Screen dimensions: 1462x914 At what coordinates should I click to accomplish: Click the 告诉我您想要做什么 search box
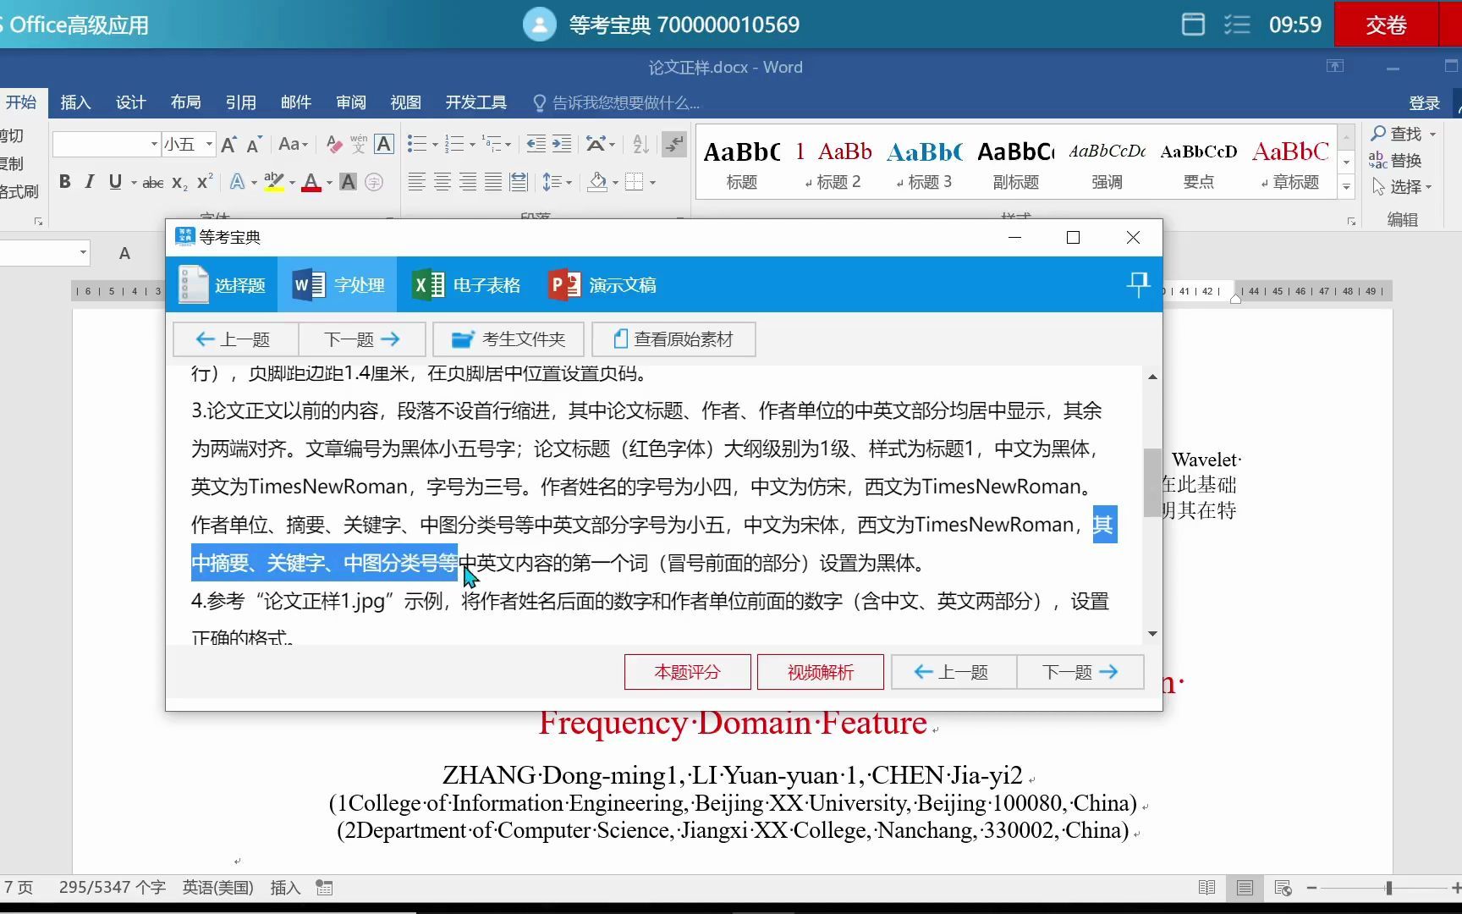[616, 102]
